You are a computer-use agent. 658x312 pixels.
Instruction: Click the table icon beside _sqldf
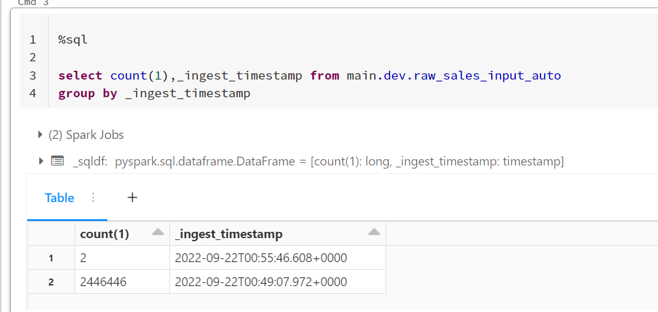(x=57, y=161)
